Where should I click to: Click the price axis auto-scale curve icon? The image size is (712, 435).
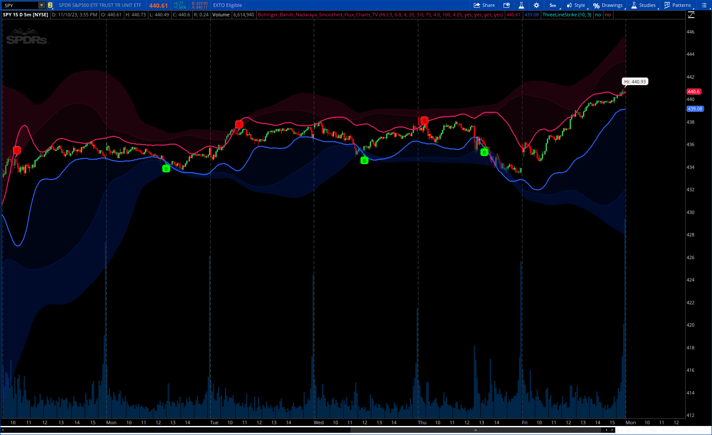pyautogui.click(x=691, y=15)
